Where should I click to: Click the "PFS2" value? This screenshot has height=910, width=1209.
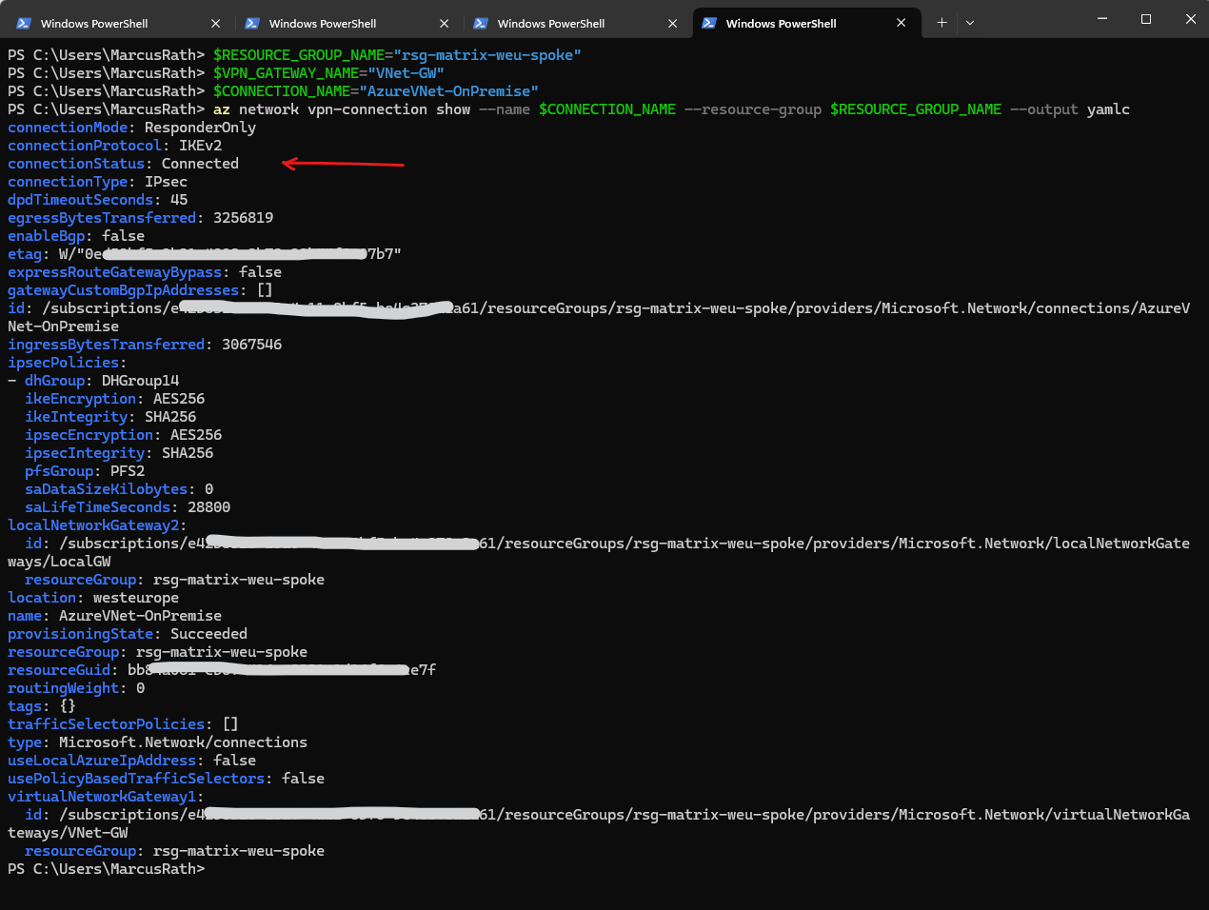(128, 471)
